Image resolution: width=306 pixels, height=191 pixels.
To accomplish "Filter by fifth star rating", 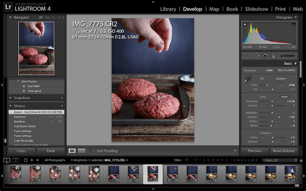I will tap(226, 160).
